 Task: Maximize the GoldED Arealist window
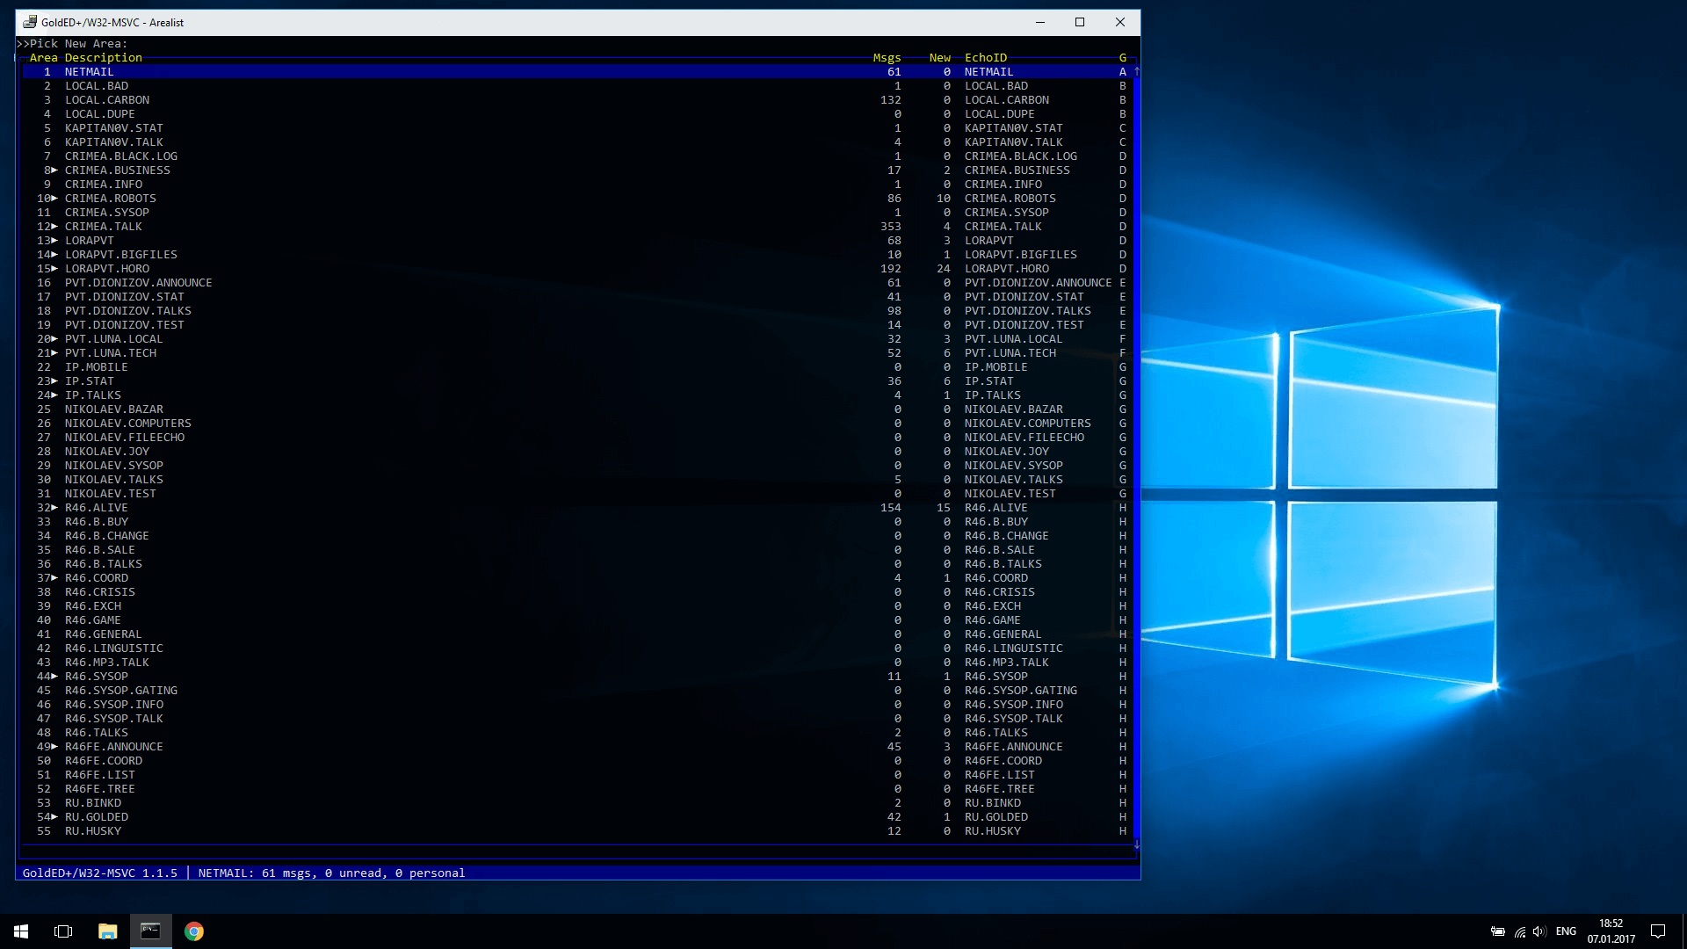[1080, 22]
